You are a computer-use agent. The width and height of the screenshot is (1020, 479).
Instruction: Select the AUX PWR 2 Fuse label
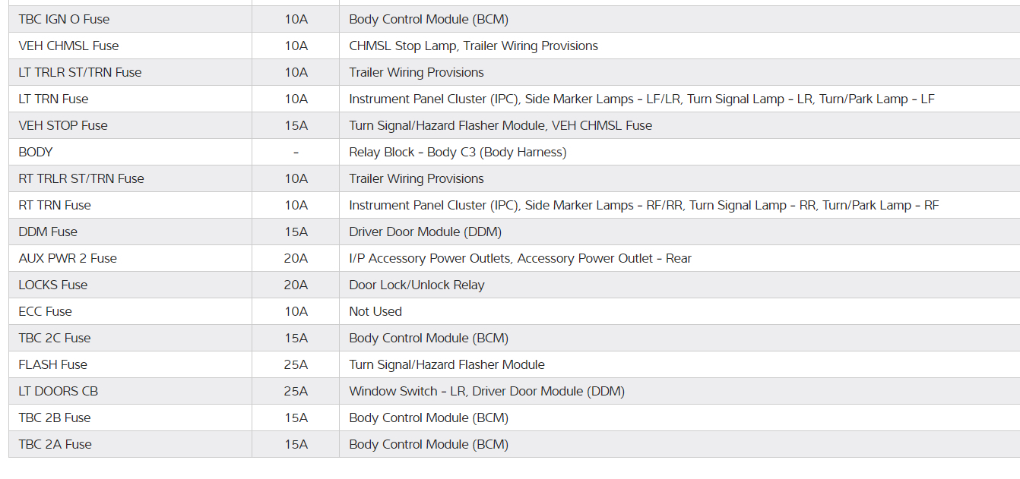68,258
